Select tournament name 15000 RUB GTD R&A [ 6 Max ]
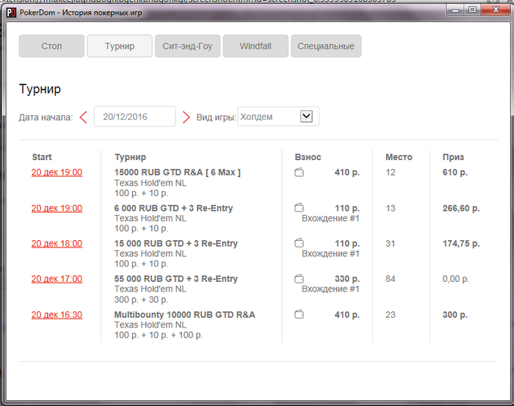The image size is (514, 406). click(x=178, y=173)
